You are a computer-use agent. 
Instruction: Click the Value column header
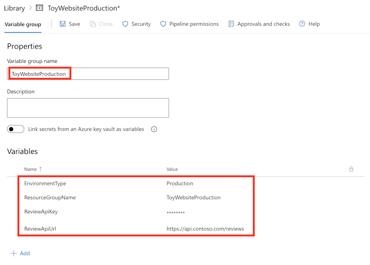pos(172,169)
